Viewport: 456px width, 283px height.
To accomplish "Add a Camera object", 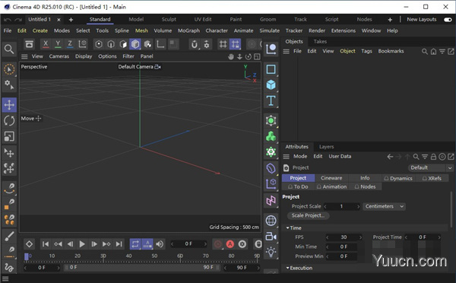I will [271, 236].
